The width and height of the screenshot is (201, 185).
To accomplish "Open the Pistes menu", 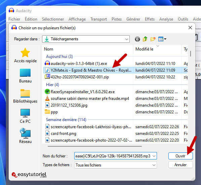I will pyautogui.click(x=117, y=19).
